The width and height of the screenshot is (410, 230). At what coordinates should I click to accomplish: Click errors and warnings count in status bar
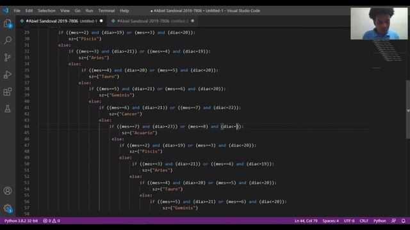coord(51,221)
